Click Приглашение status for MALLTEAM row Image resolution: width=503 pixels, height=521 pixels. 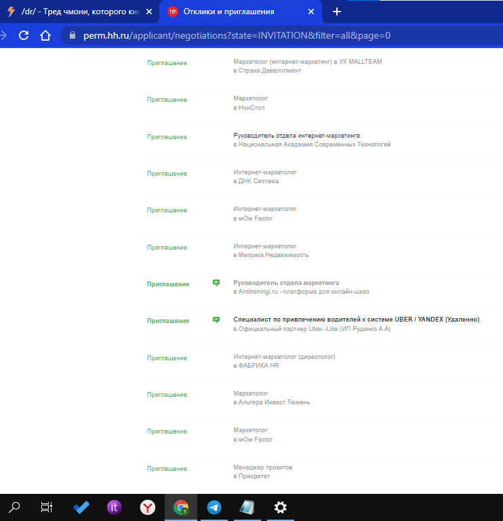pyautogui.click(x=167, y=63)
